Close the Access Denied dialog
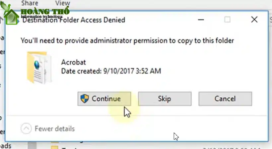Viewport: 272px width, 149px height. pos(254,20)
